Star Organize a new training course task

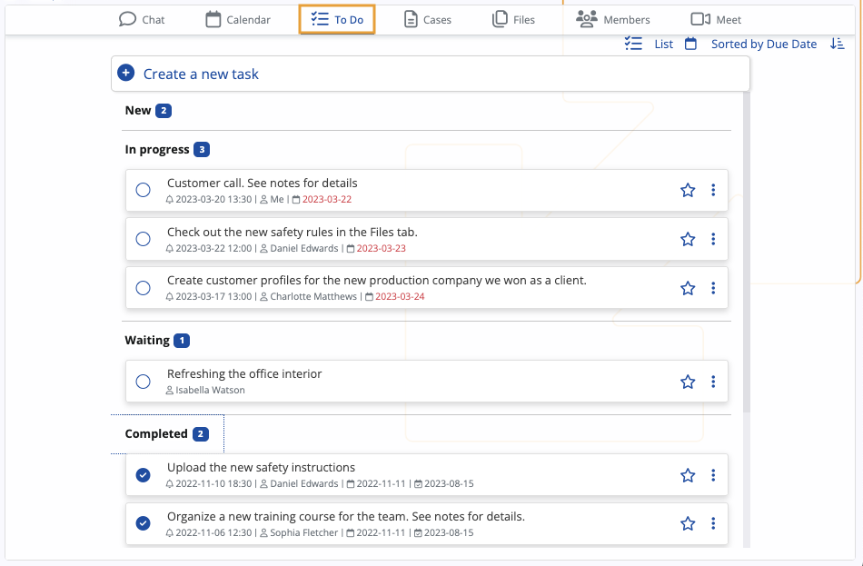tap(688, 523)
